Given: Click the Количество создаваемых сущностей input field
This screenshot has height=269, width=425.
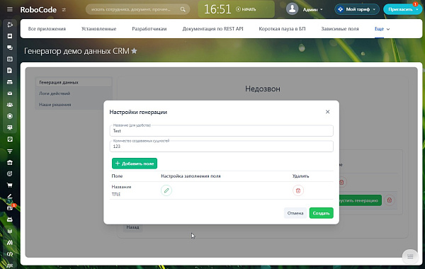Looking at the screenshot, I should click(x=222, y=147).
